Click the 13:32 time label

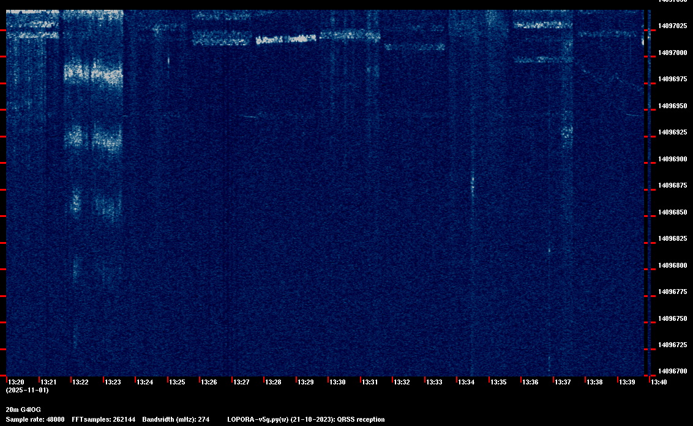pyautogui.click(x=402, y=382)
